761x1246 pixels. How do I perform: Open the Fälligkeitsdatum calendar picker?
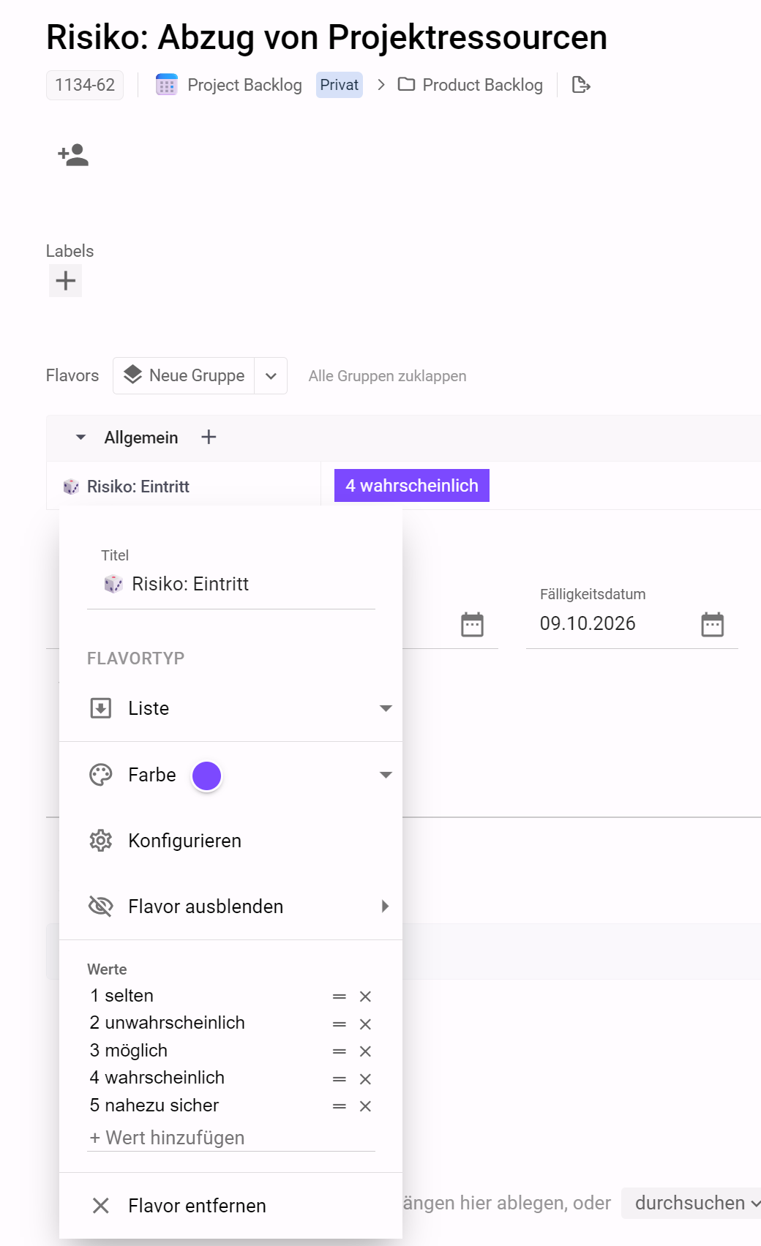(712, 624)
